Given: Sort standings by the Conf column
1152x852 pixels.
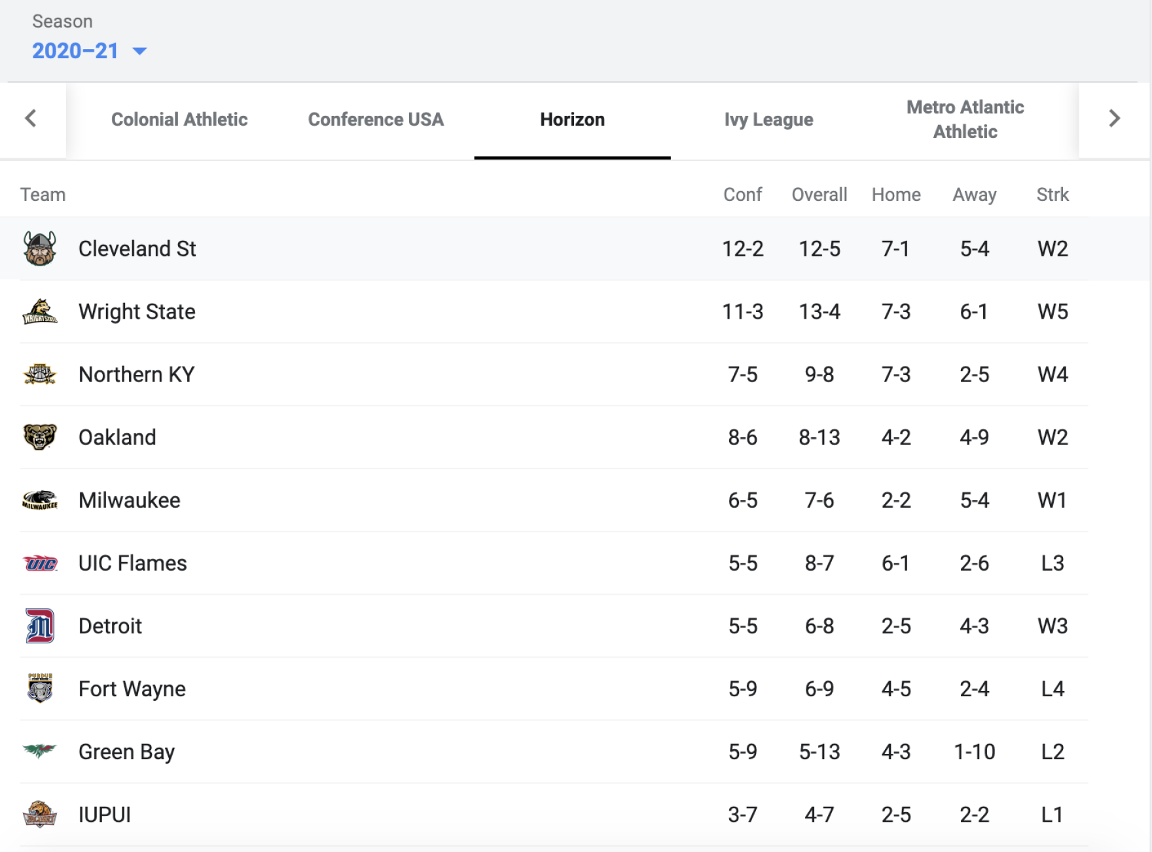Looking at the screenshot, I should 742,194.
